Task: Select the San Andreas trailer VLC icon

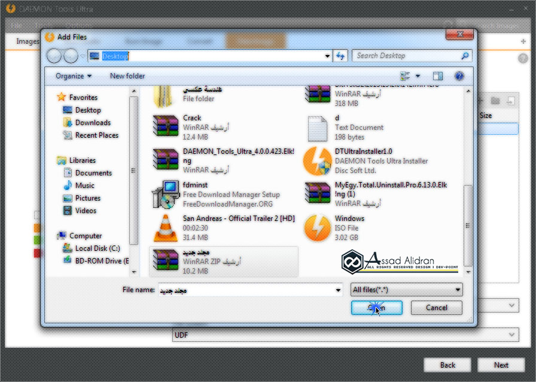Action: point(166,228)
